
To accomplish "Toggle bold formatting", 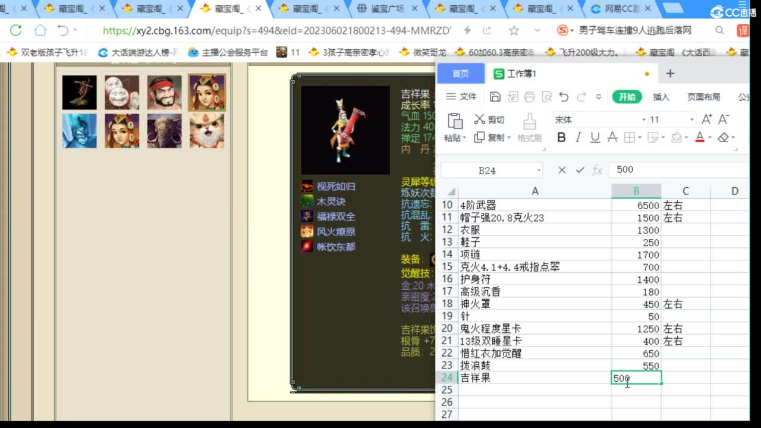I will [561, 137].
